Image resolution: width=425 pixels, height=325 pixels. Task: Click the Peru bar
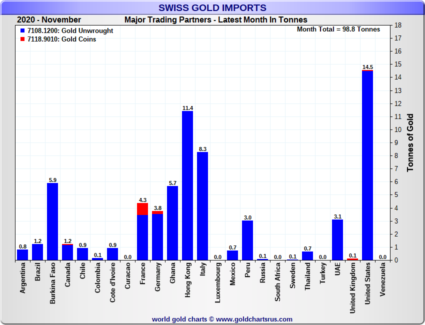pos(247,240)
